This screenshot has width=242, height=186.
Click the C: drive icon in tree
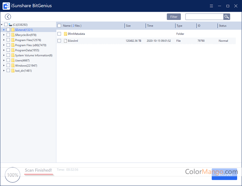10,25
